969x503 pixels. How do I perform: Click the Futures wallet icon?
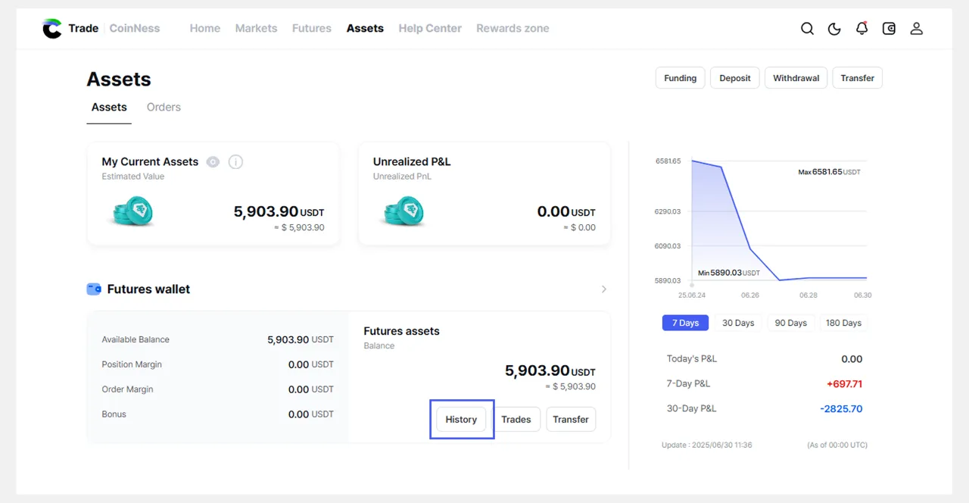click(94, 289)
